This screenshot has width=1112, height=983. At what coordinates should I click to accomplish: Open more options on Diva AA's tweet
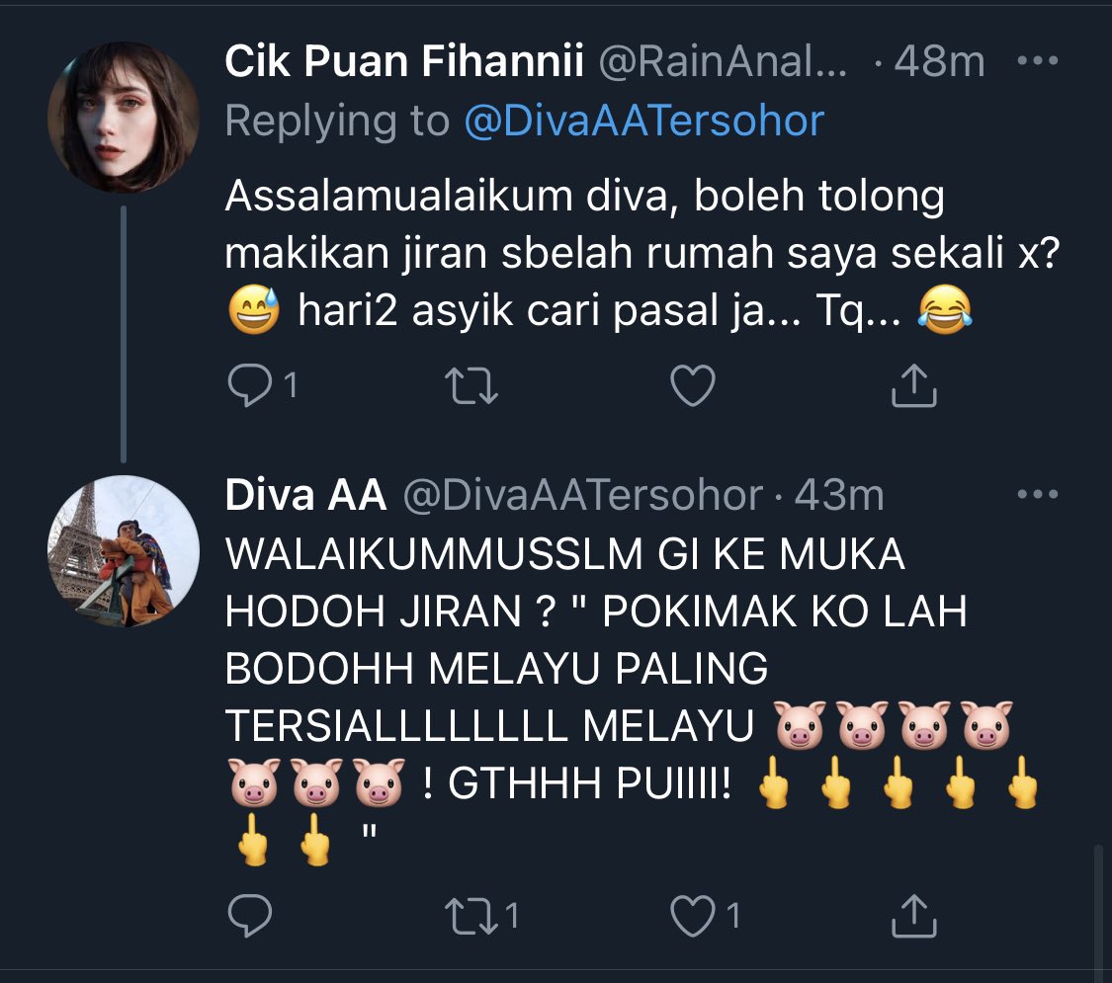pyautogui.click(x=1038, y=494)
